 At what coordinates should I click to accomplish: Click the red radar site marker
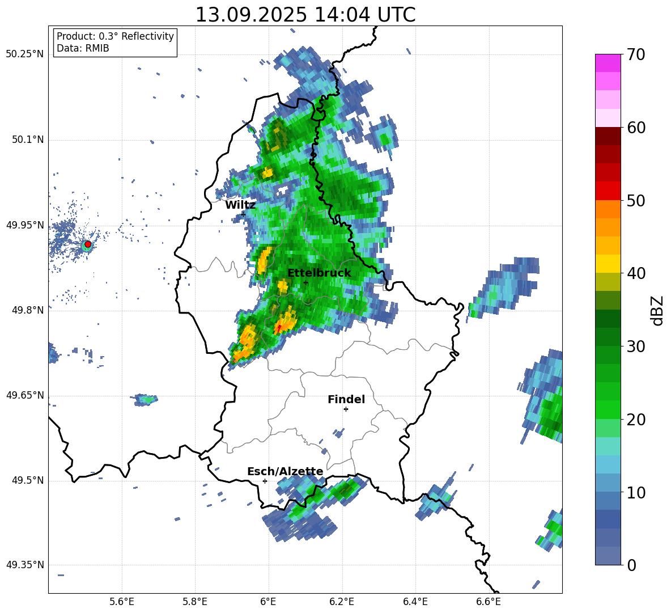[x=88, y=244]
